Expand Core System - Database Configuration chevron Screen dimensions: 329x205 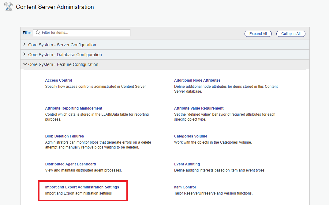(24, 54)
